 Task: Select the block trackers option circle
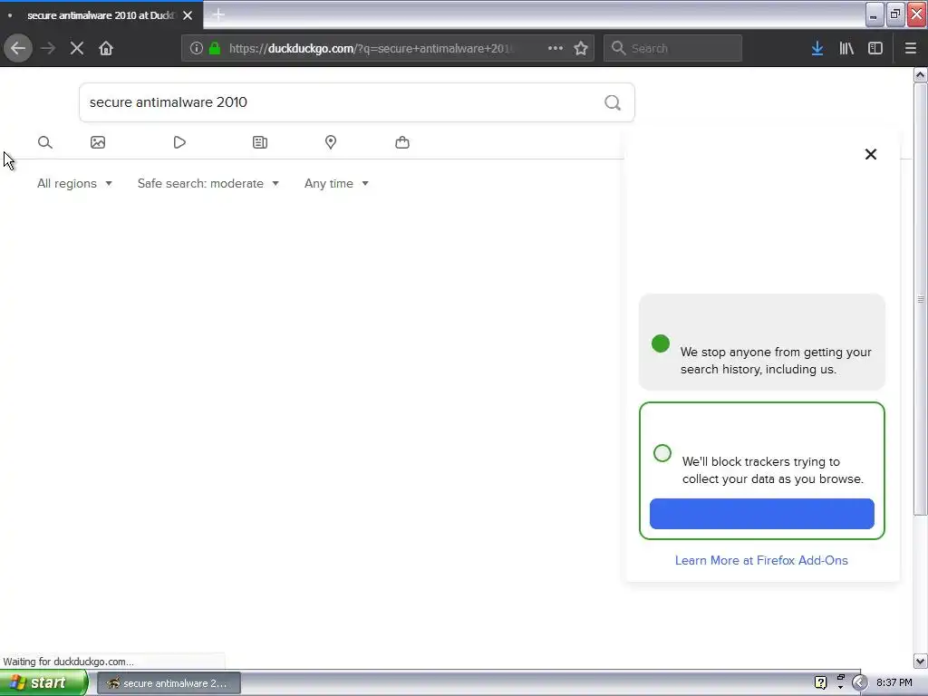tap(662, 453)
